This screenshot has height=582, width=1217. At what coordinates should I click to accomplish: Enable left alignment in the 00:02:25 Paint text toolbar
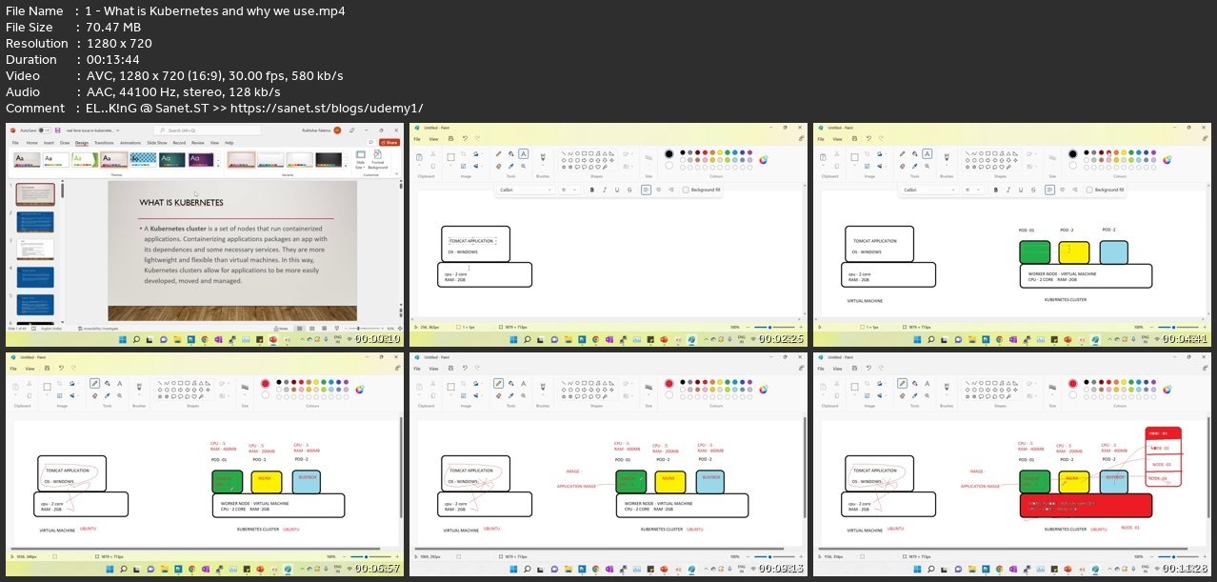point(646,190)
